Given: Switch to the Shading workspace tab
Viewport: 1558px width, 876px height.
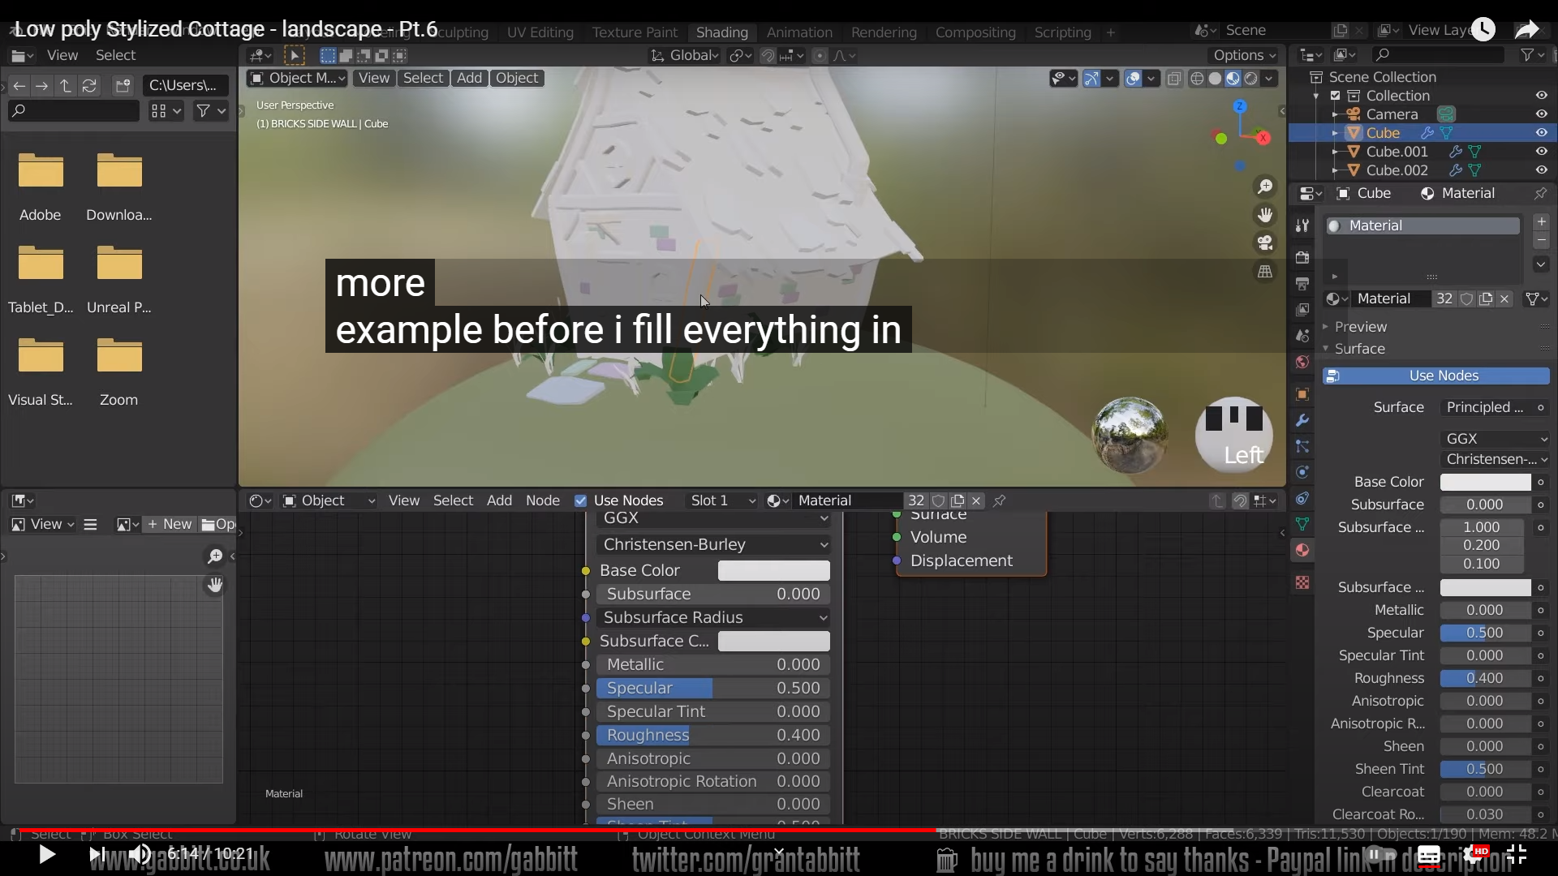Looking at the screenshot, I should coord(721,32).
